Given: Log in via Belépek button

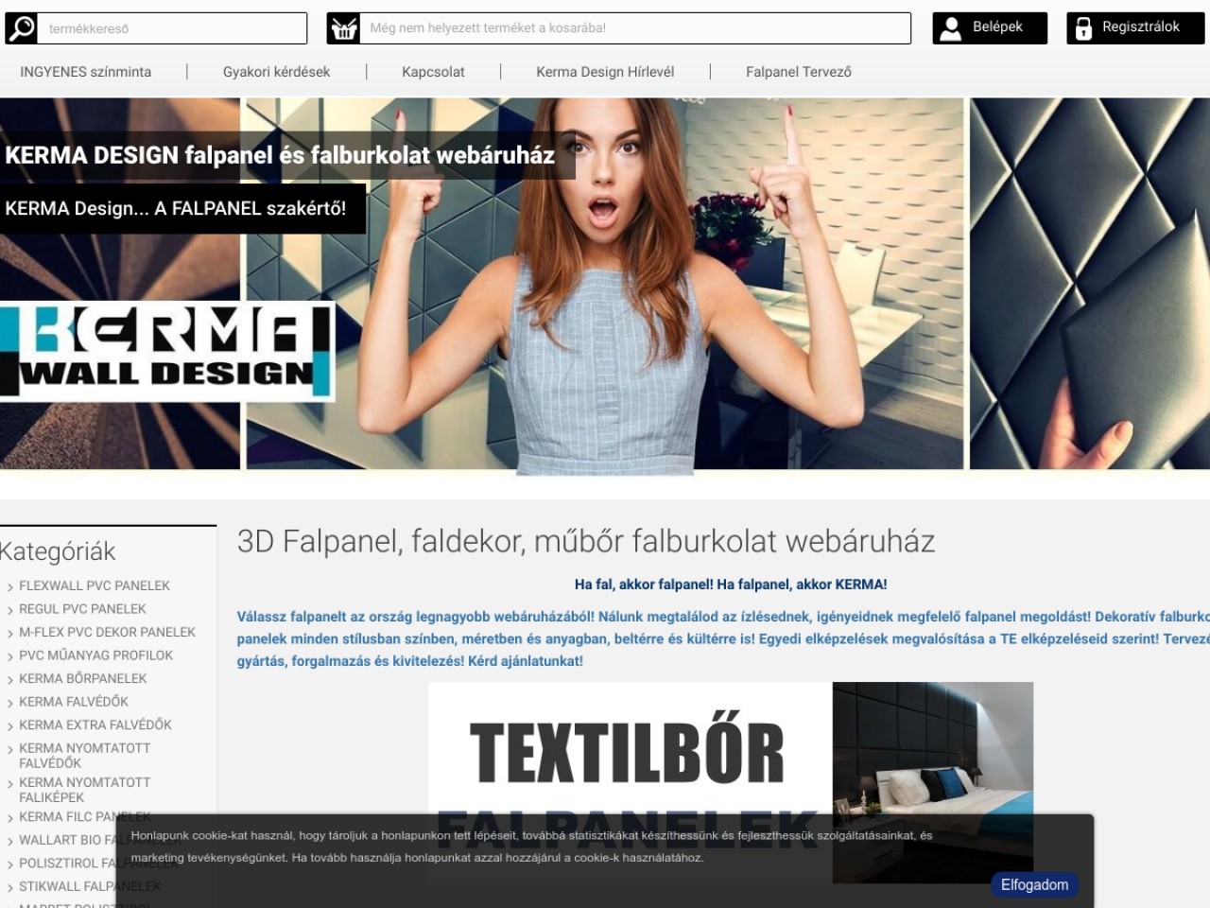Looking at the screenshot, I should (990, 27).
